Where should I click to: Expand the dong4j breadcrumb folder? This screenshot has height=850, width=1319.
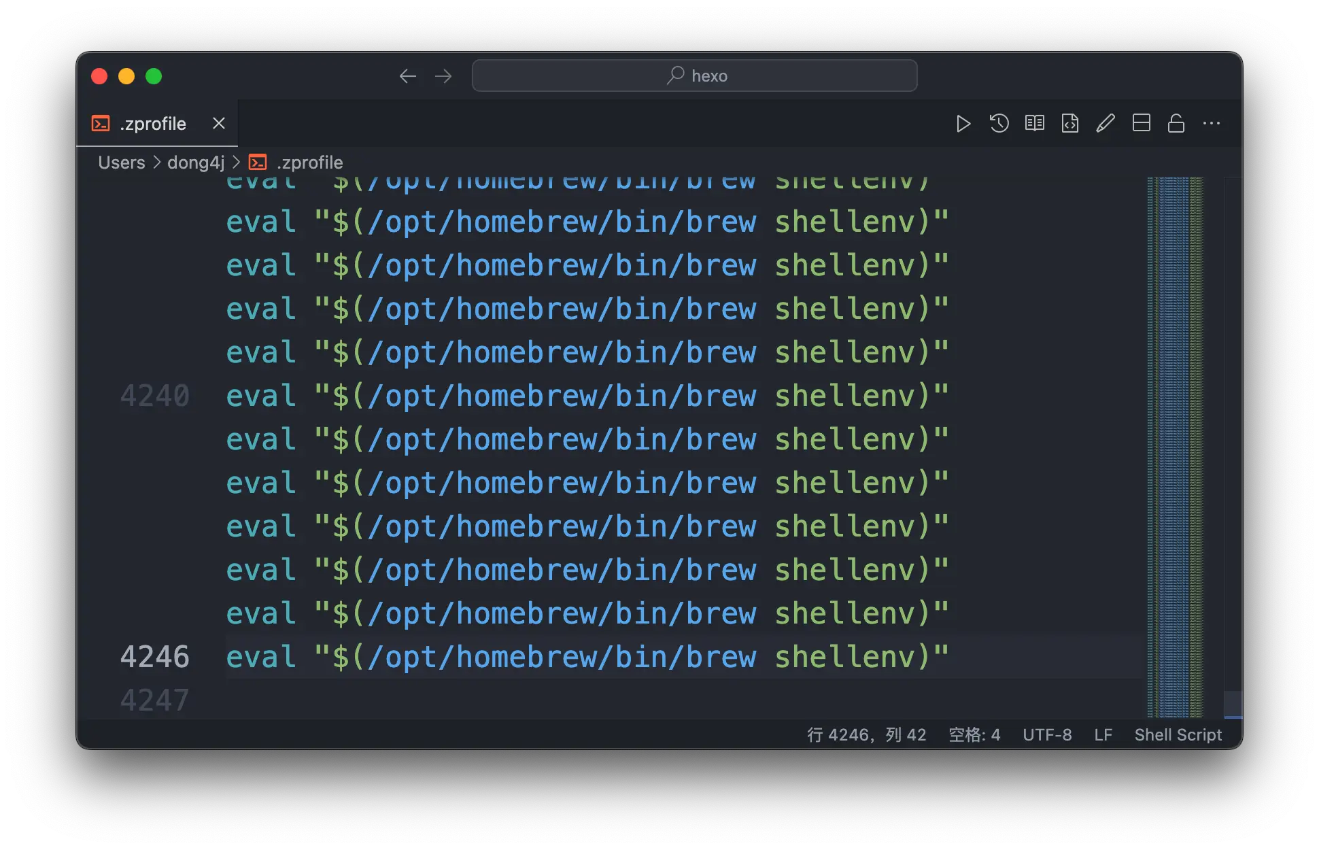click(x=196, y=163)
